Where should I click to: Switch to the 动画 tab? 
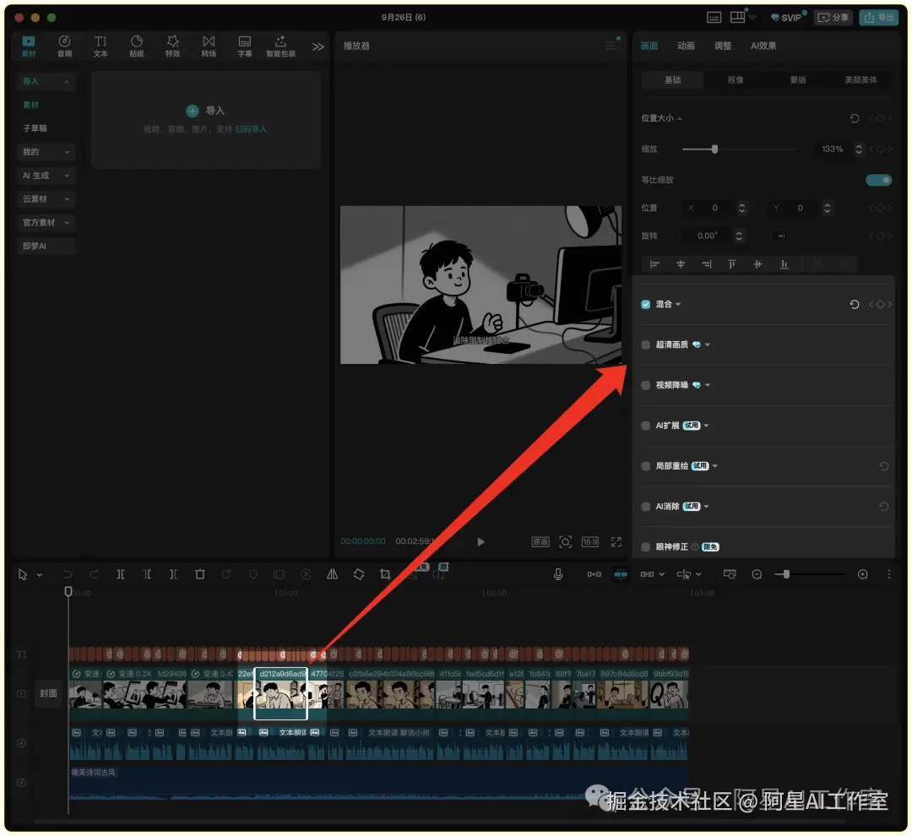point(687,46)
